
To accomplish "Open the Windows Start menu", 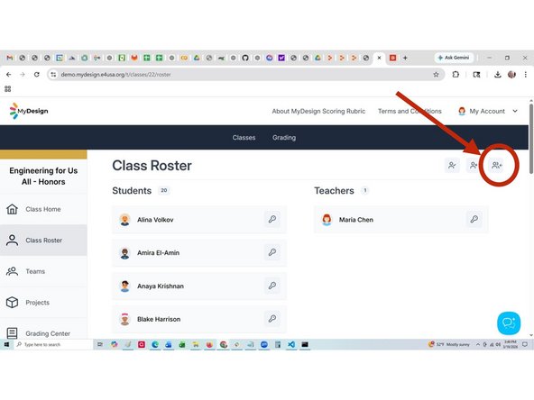I will coord(6,344).
